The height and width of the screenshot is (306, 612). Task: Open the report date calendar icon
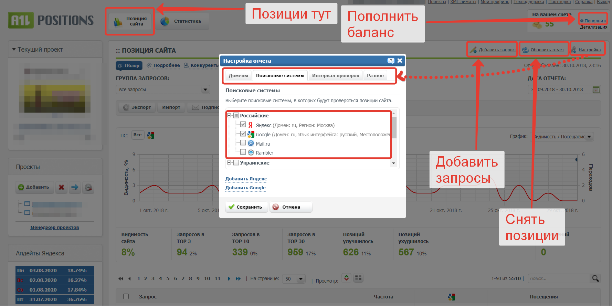pyautogui.click(x=596, y=89)
